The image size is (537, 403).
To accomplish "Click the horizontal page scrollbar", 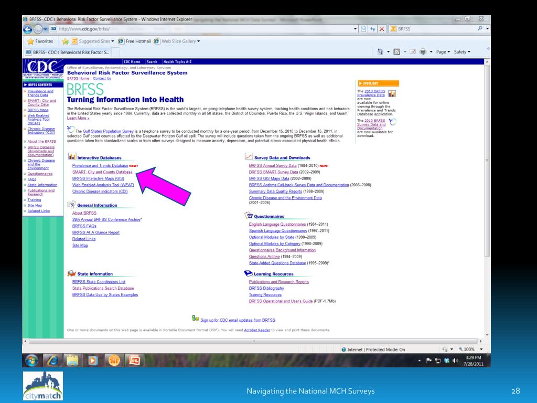I will (x=253, y=341).
